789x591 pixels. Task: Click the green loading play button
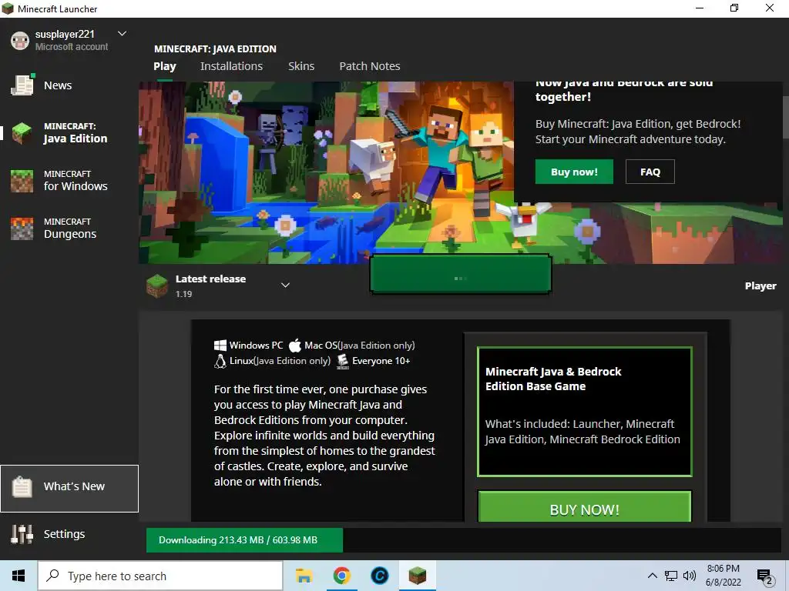461,275
